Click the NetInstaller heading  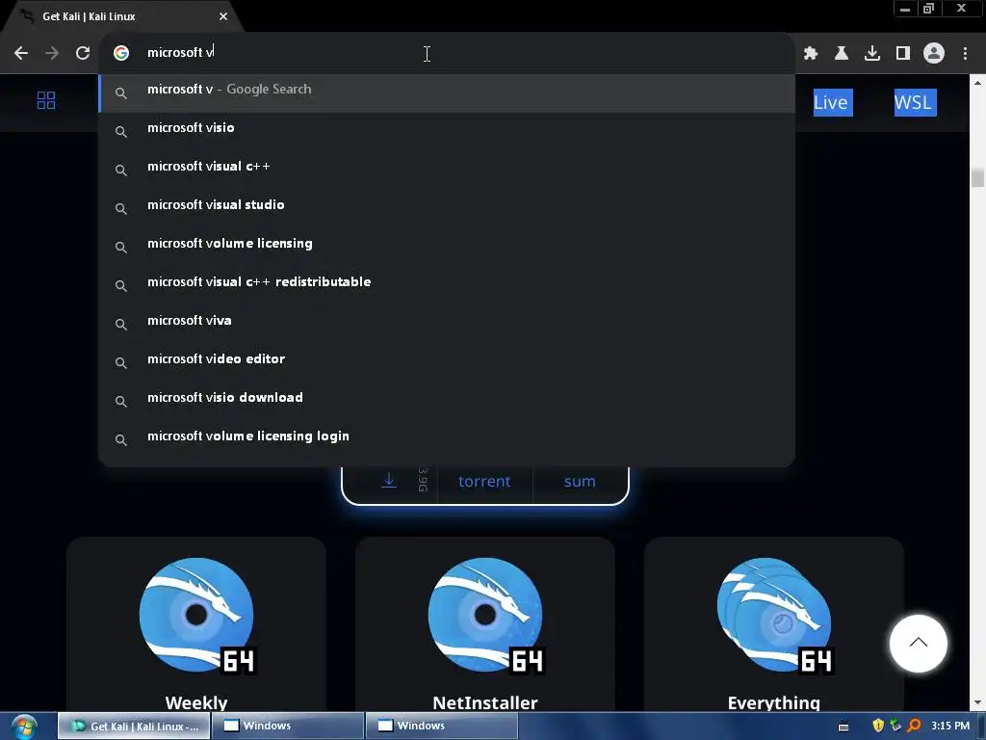485,702
